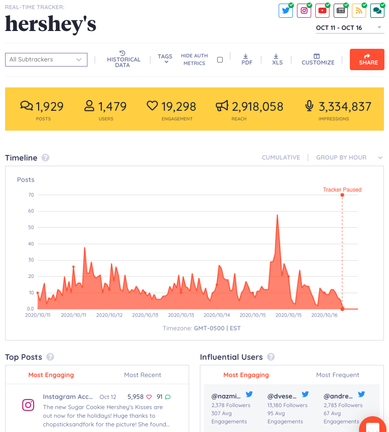Expand the Tags menu

pyautogui.click(x=165, y=59)
